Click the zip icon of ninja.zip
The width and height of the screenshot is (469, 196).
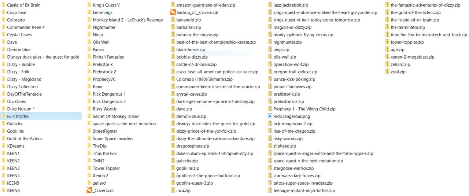point(270,49)
